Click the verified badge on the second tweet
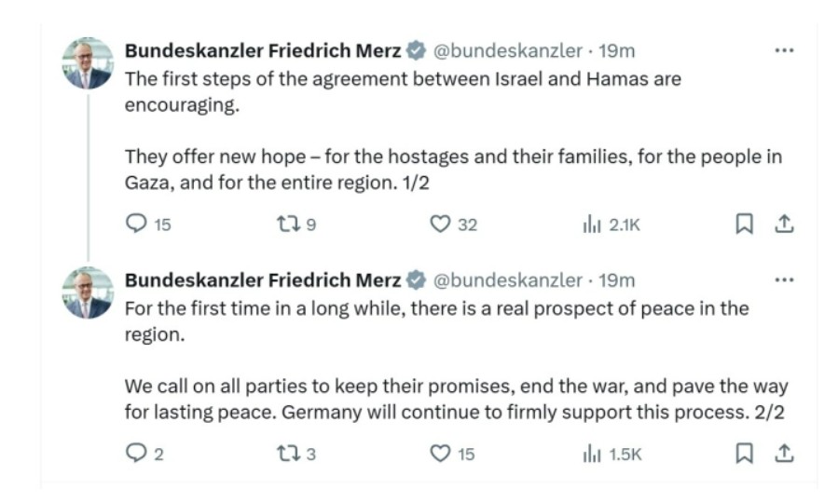The image size is (838, 503). tap(417, 281)
